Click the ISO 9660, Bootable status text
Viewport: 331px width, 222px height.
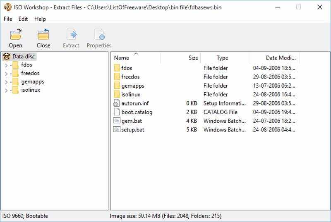(25, 216)
